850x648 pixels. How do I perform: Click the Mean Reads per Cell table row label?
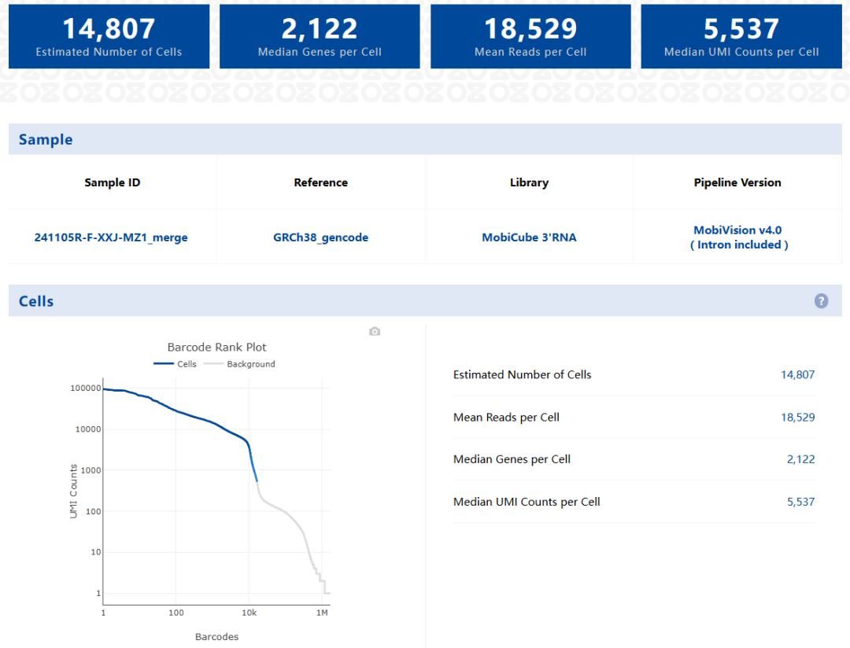[506, 418]
